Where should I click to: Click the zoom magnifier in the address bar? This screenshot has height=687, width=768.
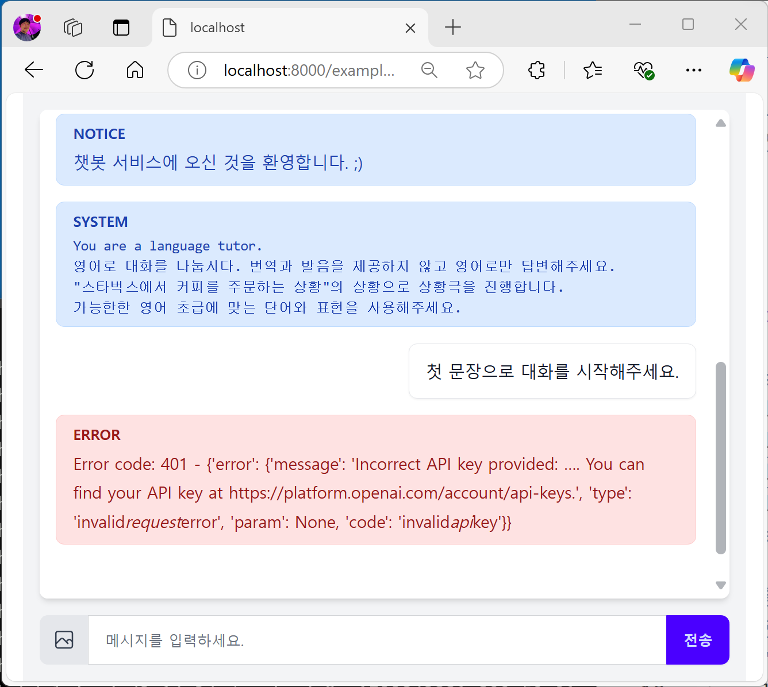click(429, 70)
